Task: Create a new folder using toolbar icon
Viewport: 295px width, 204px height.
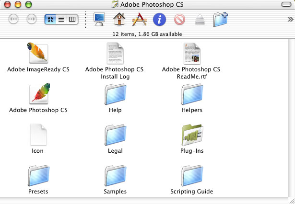Action: coord(221,20)
